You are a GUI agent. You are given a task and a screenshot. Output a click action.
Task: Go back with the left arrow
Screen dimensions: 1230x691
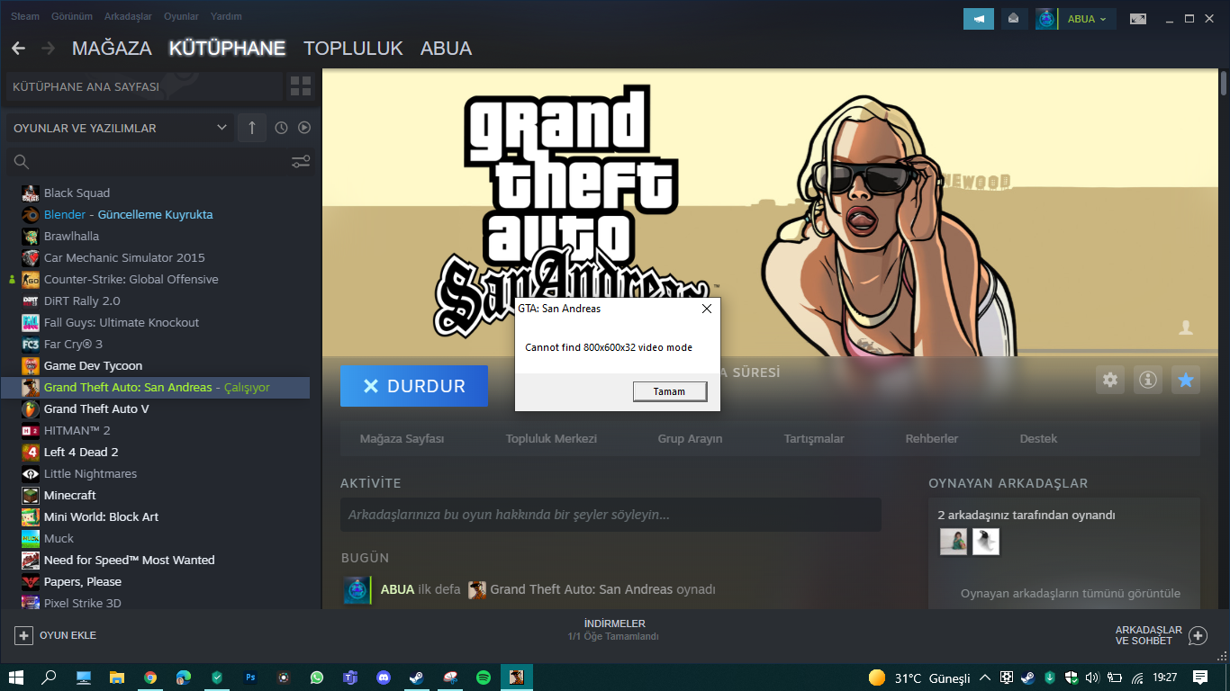tap(18, 48)
